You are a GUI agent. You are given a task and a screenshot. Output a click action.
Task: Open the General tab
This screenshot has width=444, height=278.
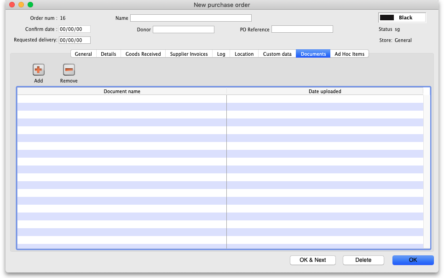(x=83, y=54)
